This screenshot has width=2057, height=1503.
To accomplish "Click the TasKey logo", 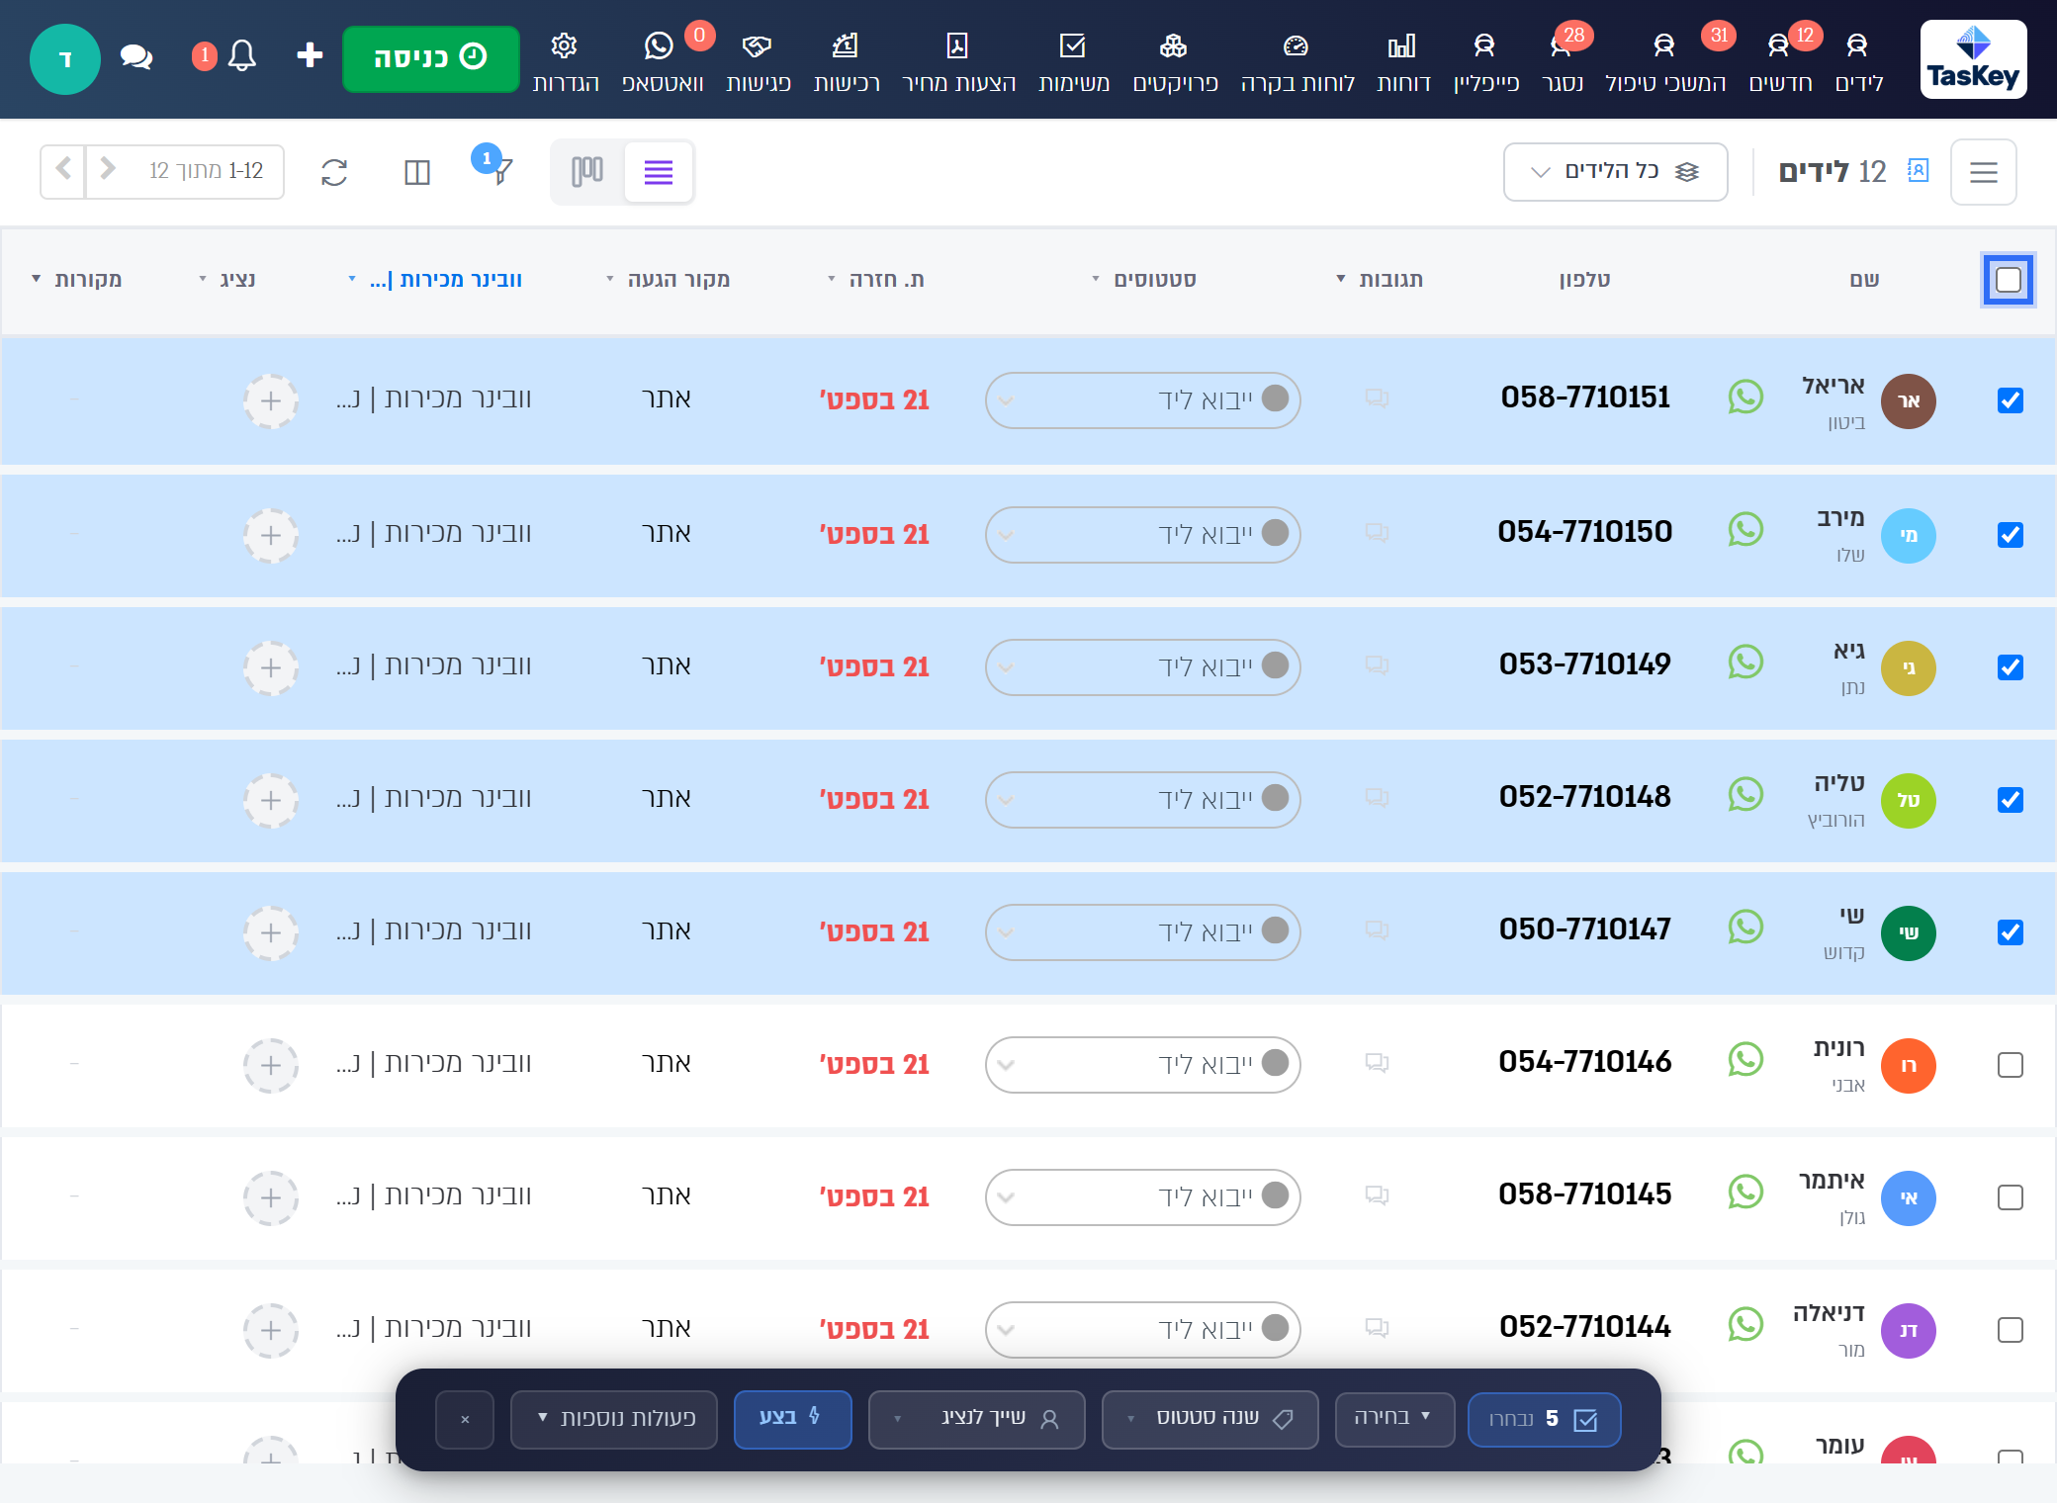I will pos(1973,59).
